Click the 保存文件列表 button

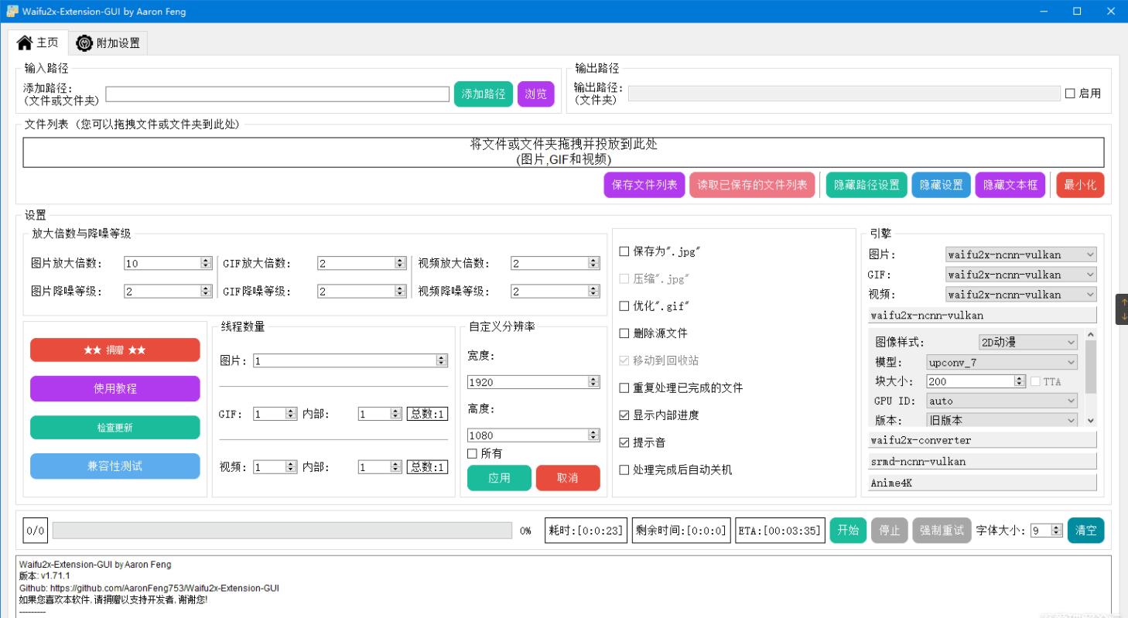[644, 185]
